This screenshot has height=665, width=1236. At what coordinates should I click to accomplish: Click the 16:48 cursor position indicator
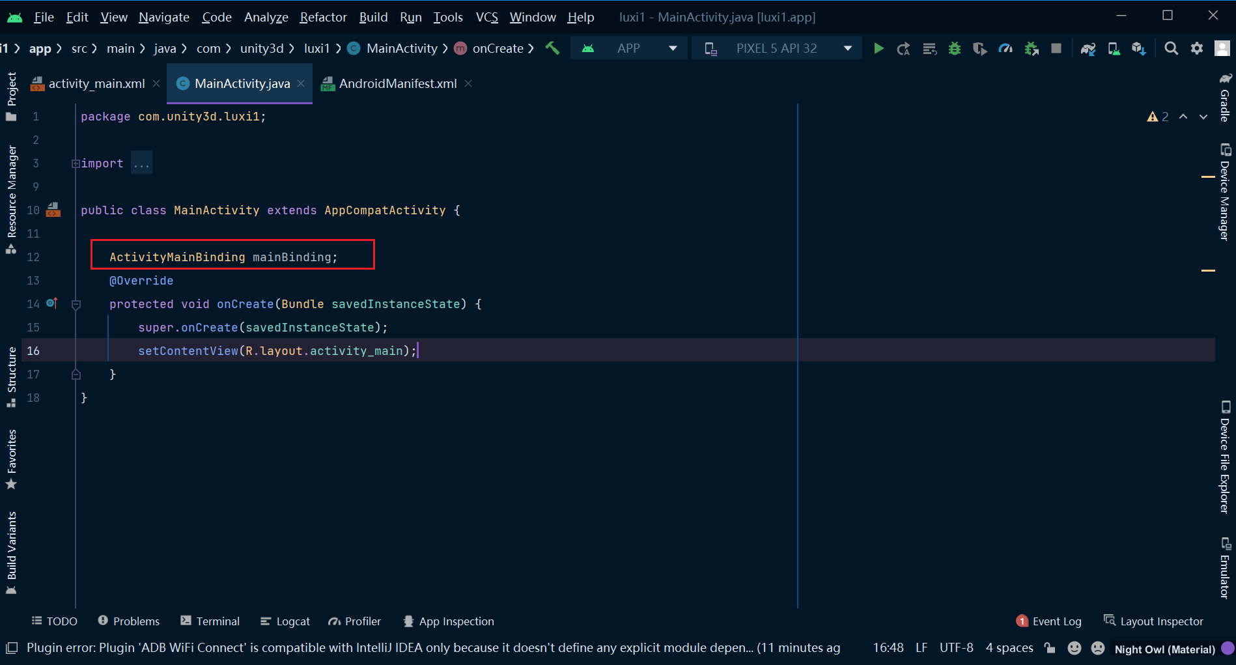click(x=888, y=648)
